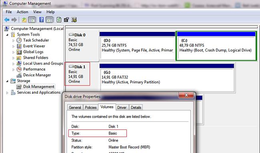This screenshot has height=153, width=260.
Task: Collapse the System Tools tree node
Action: tap(7, 35)
